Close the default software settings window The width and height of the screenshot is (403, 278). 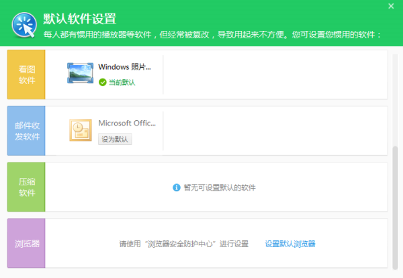click(x=391, y=6)
